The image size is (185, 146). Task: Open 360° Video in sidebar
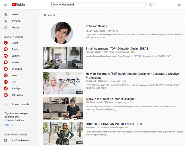click(17, 95)
